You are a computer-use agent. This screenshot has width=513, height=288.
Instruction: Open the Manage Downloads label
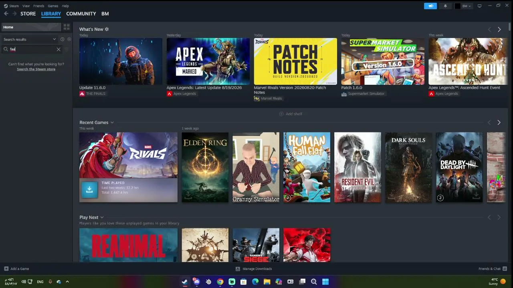coord(257,269)
